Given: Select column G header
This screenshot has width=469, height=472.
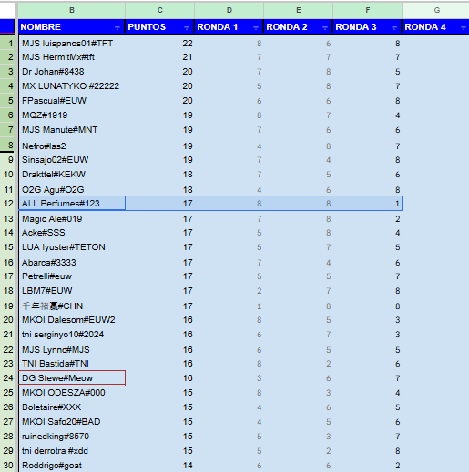Looking at the screenshot, I should tap(436, 10).
